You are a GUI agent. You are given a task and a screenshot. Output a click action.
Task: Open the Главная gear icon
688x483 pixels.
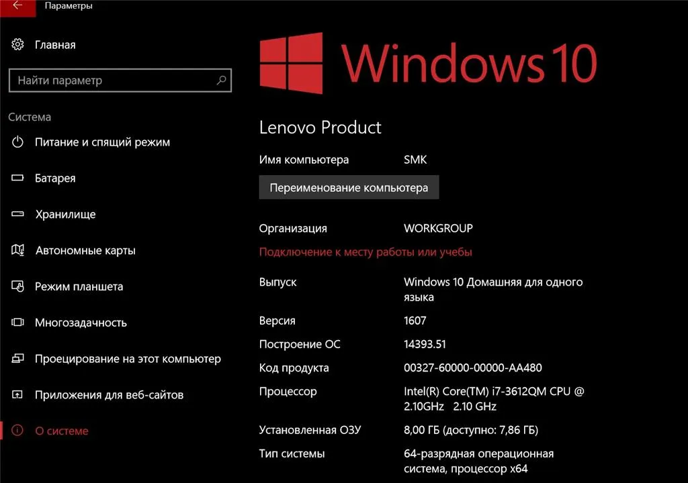click(x=17, y=44)
